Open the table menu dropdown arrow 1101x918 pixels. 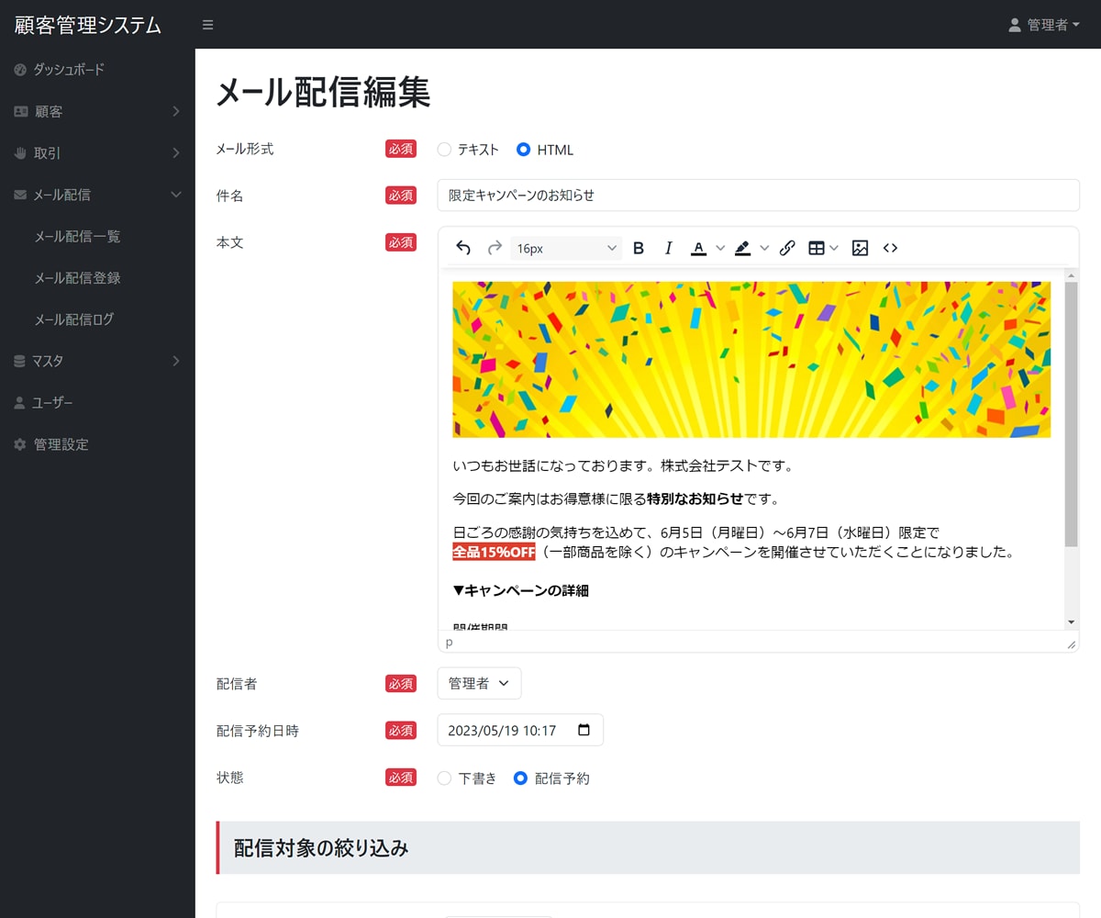coord(834,248)
